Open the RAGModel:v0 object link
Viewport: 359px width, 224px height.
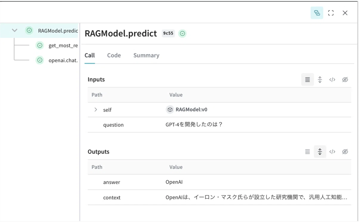(x=191, y=110)
